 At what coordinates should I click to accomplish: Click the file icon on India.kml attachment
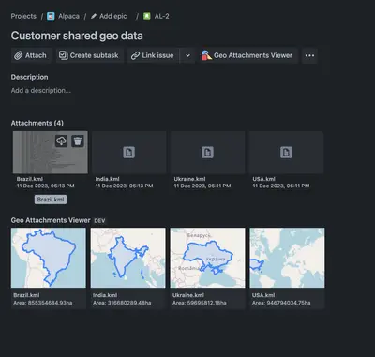click(128, 153)
